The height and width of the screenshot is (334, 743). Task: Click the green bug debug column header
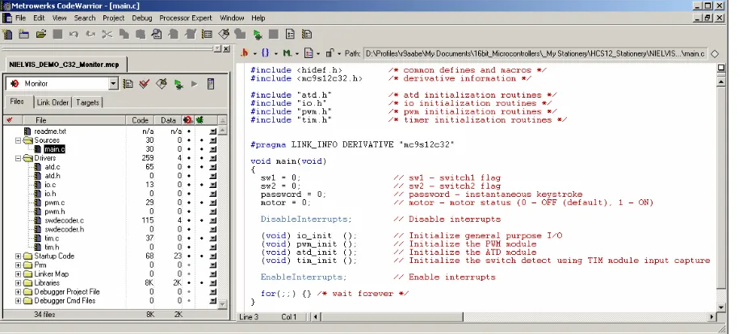(x=199, y=120)
